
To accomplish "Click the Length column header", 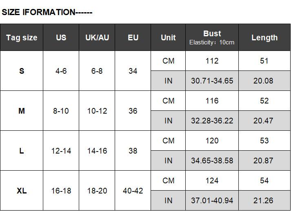I will click(x=264, y=37).
